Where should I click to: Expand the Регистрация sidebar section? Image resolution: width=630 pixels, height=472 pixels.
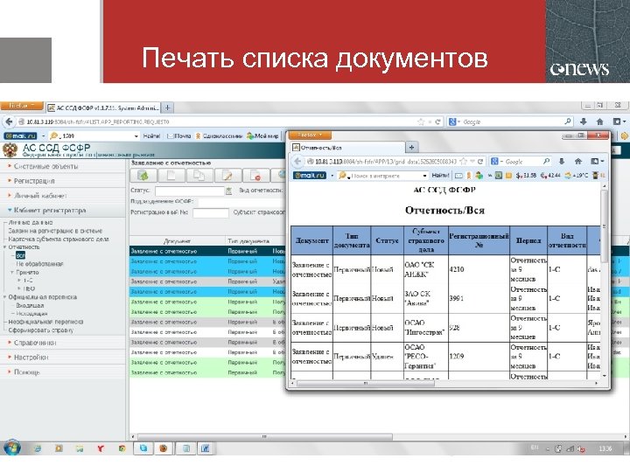pos(34,181)
